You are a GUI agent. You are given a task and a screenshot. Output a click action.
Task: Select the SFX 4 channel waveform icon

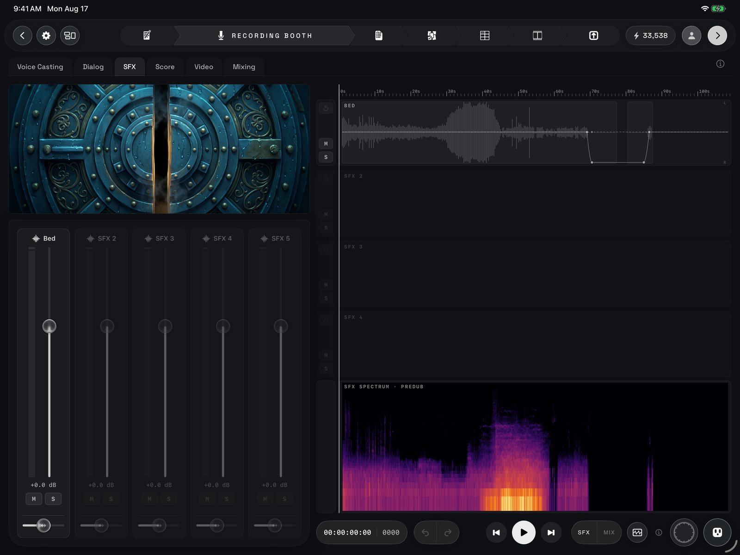click(x=206, y=239)
